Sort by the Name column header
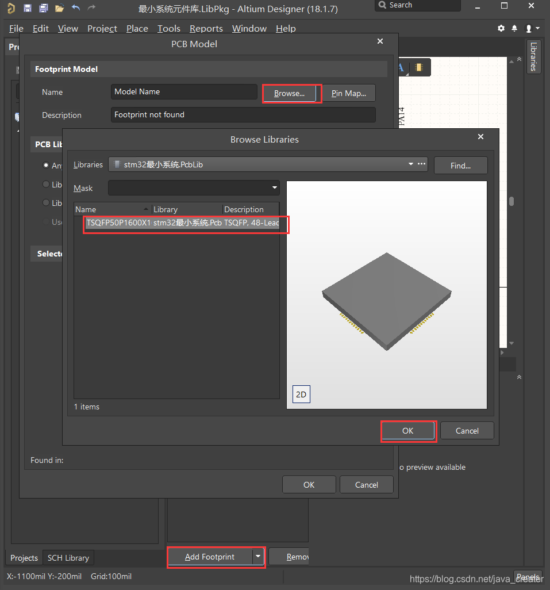The image size is (550, 590). [x=113, y=209]
